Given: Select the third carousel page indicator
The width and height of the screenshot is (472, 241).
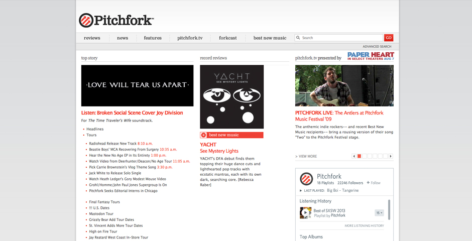Looking at the screenshot, I should click(x=370, y=156).
